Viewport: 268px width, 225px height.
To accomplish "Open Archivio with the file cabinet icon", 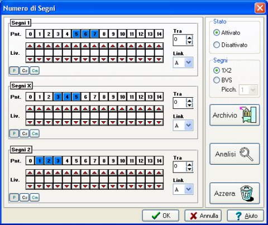I will click(x=234, y=115).
